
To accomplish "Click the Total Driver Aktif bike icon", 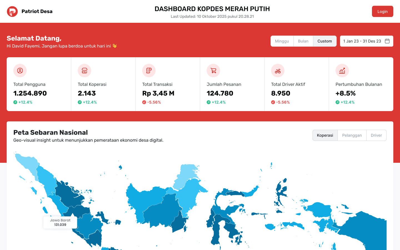I will tap(278, 71).
